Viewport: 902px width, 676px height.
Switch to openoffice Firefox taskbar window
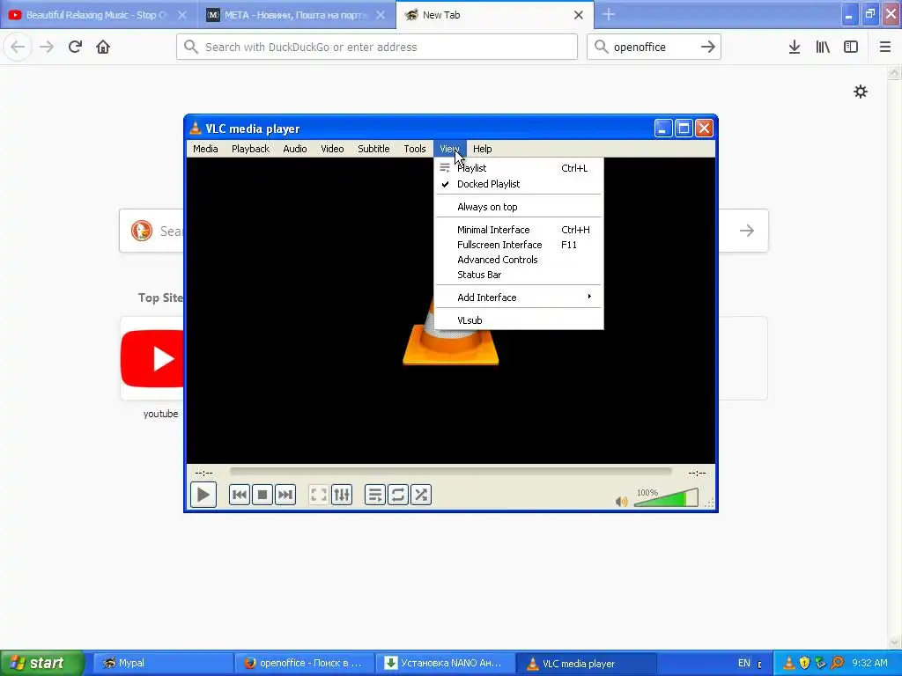tap(304, 663)
